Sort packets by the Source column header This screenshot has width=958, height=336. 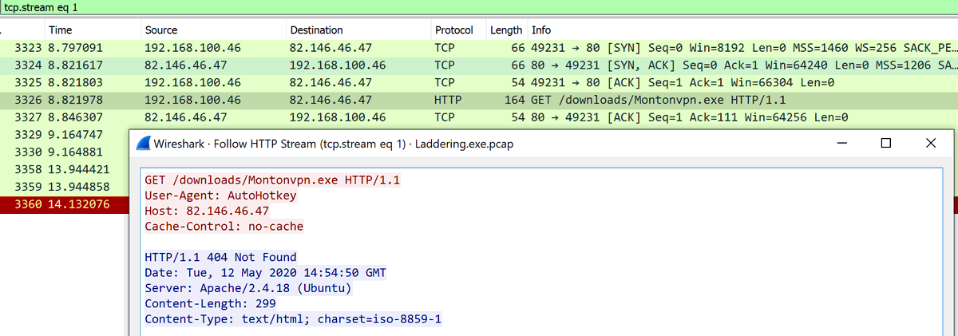(x=161, y=30)
